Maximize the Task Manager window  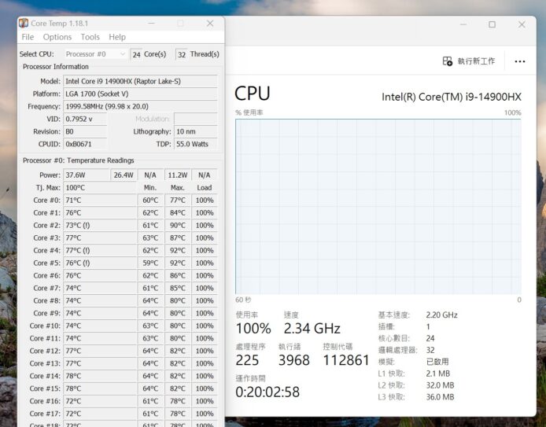492,24
